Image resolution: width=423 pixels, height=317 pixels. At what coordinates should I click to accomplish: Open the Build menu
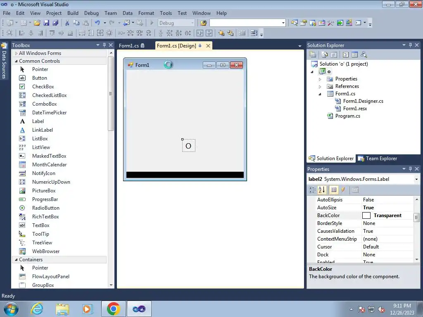tap(73, 13)
